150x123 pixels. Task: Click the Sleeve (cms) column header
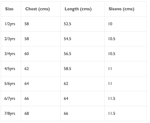(x=121, y=9)
